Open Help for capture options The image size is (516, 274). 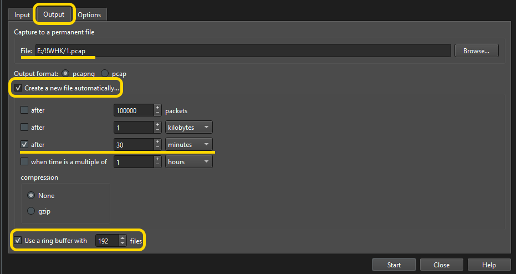click(489, 265)
